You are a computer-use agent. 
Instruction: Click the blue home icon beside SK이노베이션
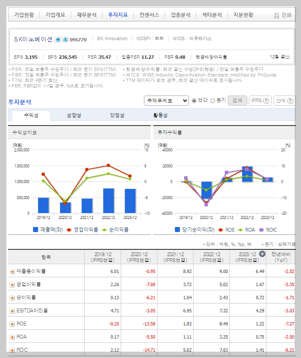(58, 39)
